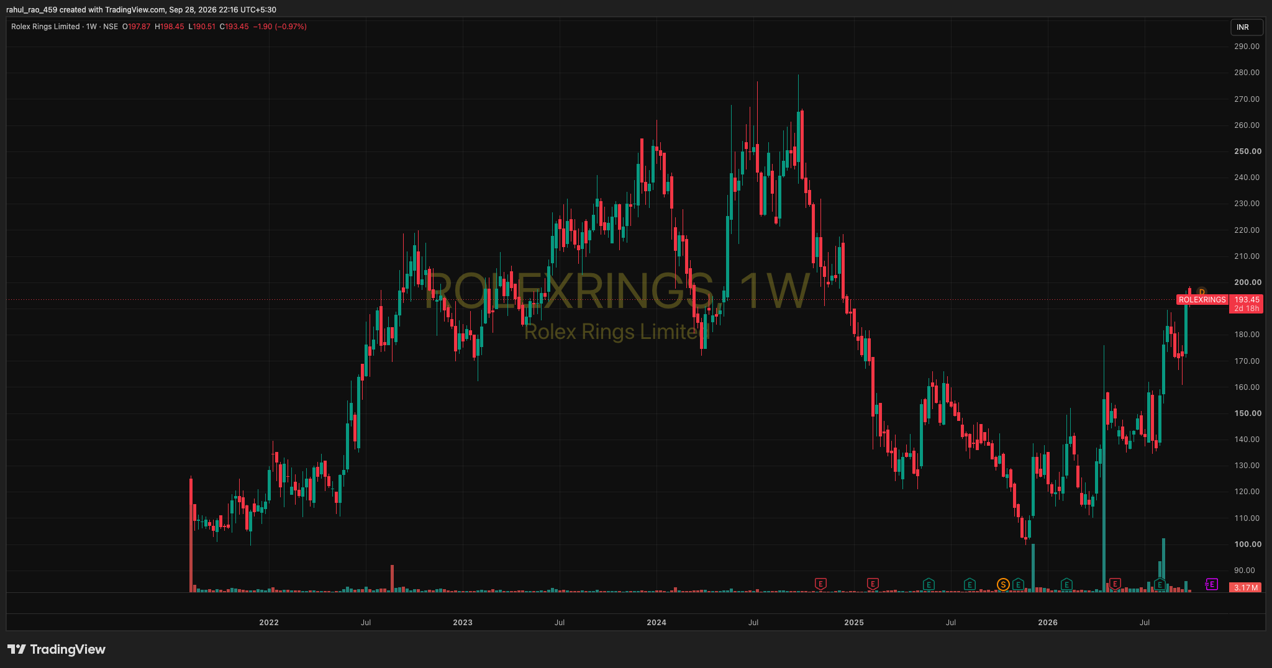Click the orange stock split S marker
This screenshot has height=668, width=1272.
[x=1003, y=584]
